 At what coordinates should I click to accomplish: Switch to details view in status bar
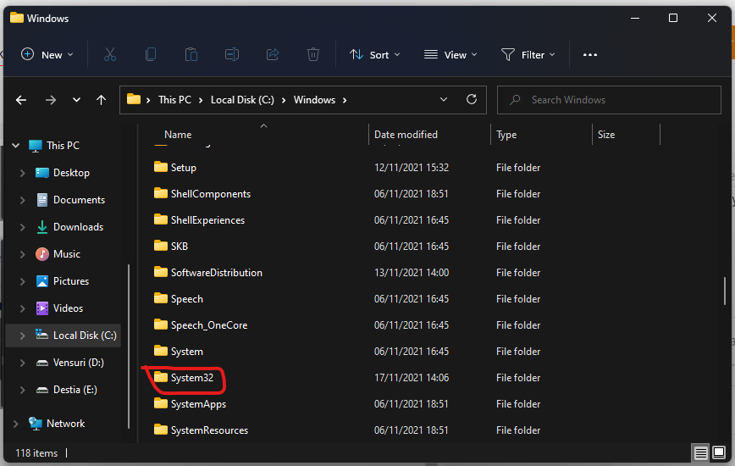[x=701, y=453]
